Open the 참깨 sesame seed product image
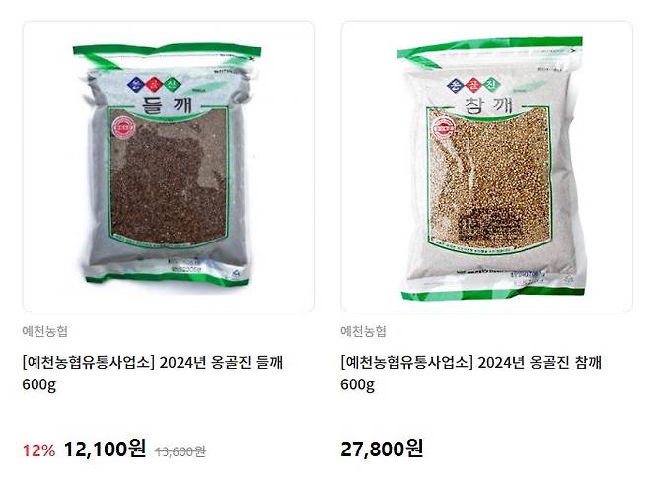 487,167
